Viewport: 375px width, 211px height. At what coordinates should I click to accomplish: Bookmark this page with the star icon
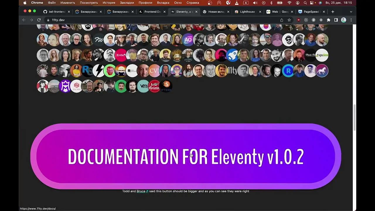point(289,20)
